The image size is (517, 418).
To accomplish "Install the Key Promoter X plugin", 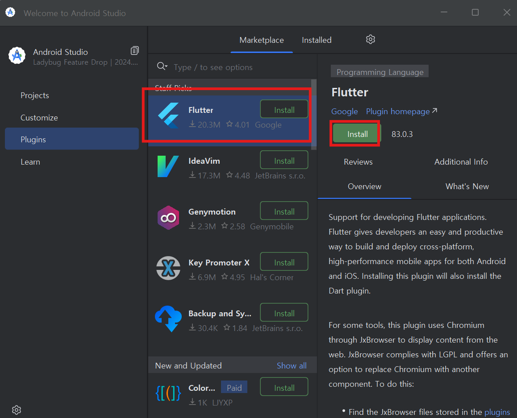I will coord(284,262).
